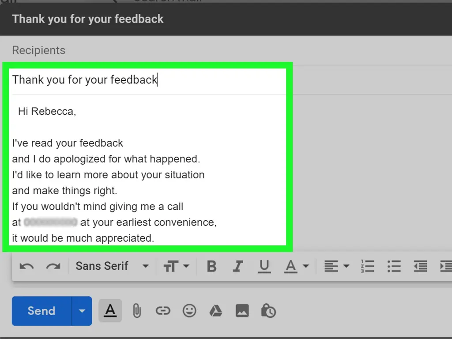Insert a photo into the email
Screen dimensions: 452x339
(242, 311)
